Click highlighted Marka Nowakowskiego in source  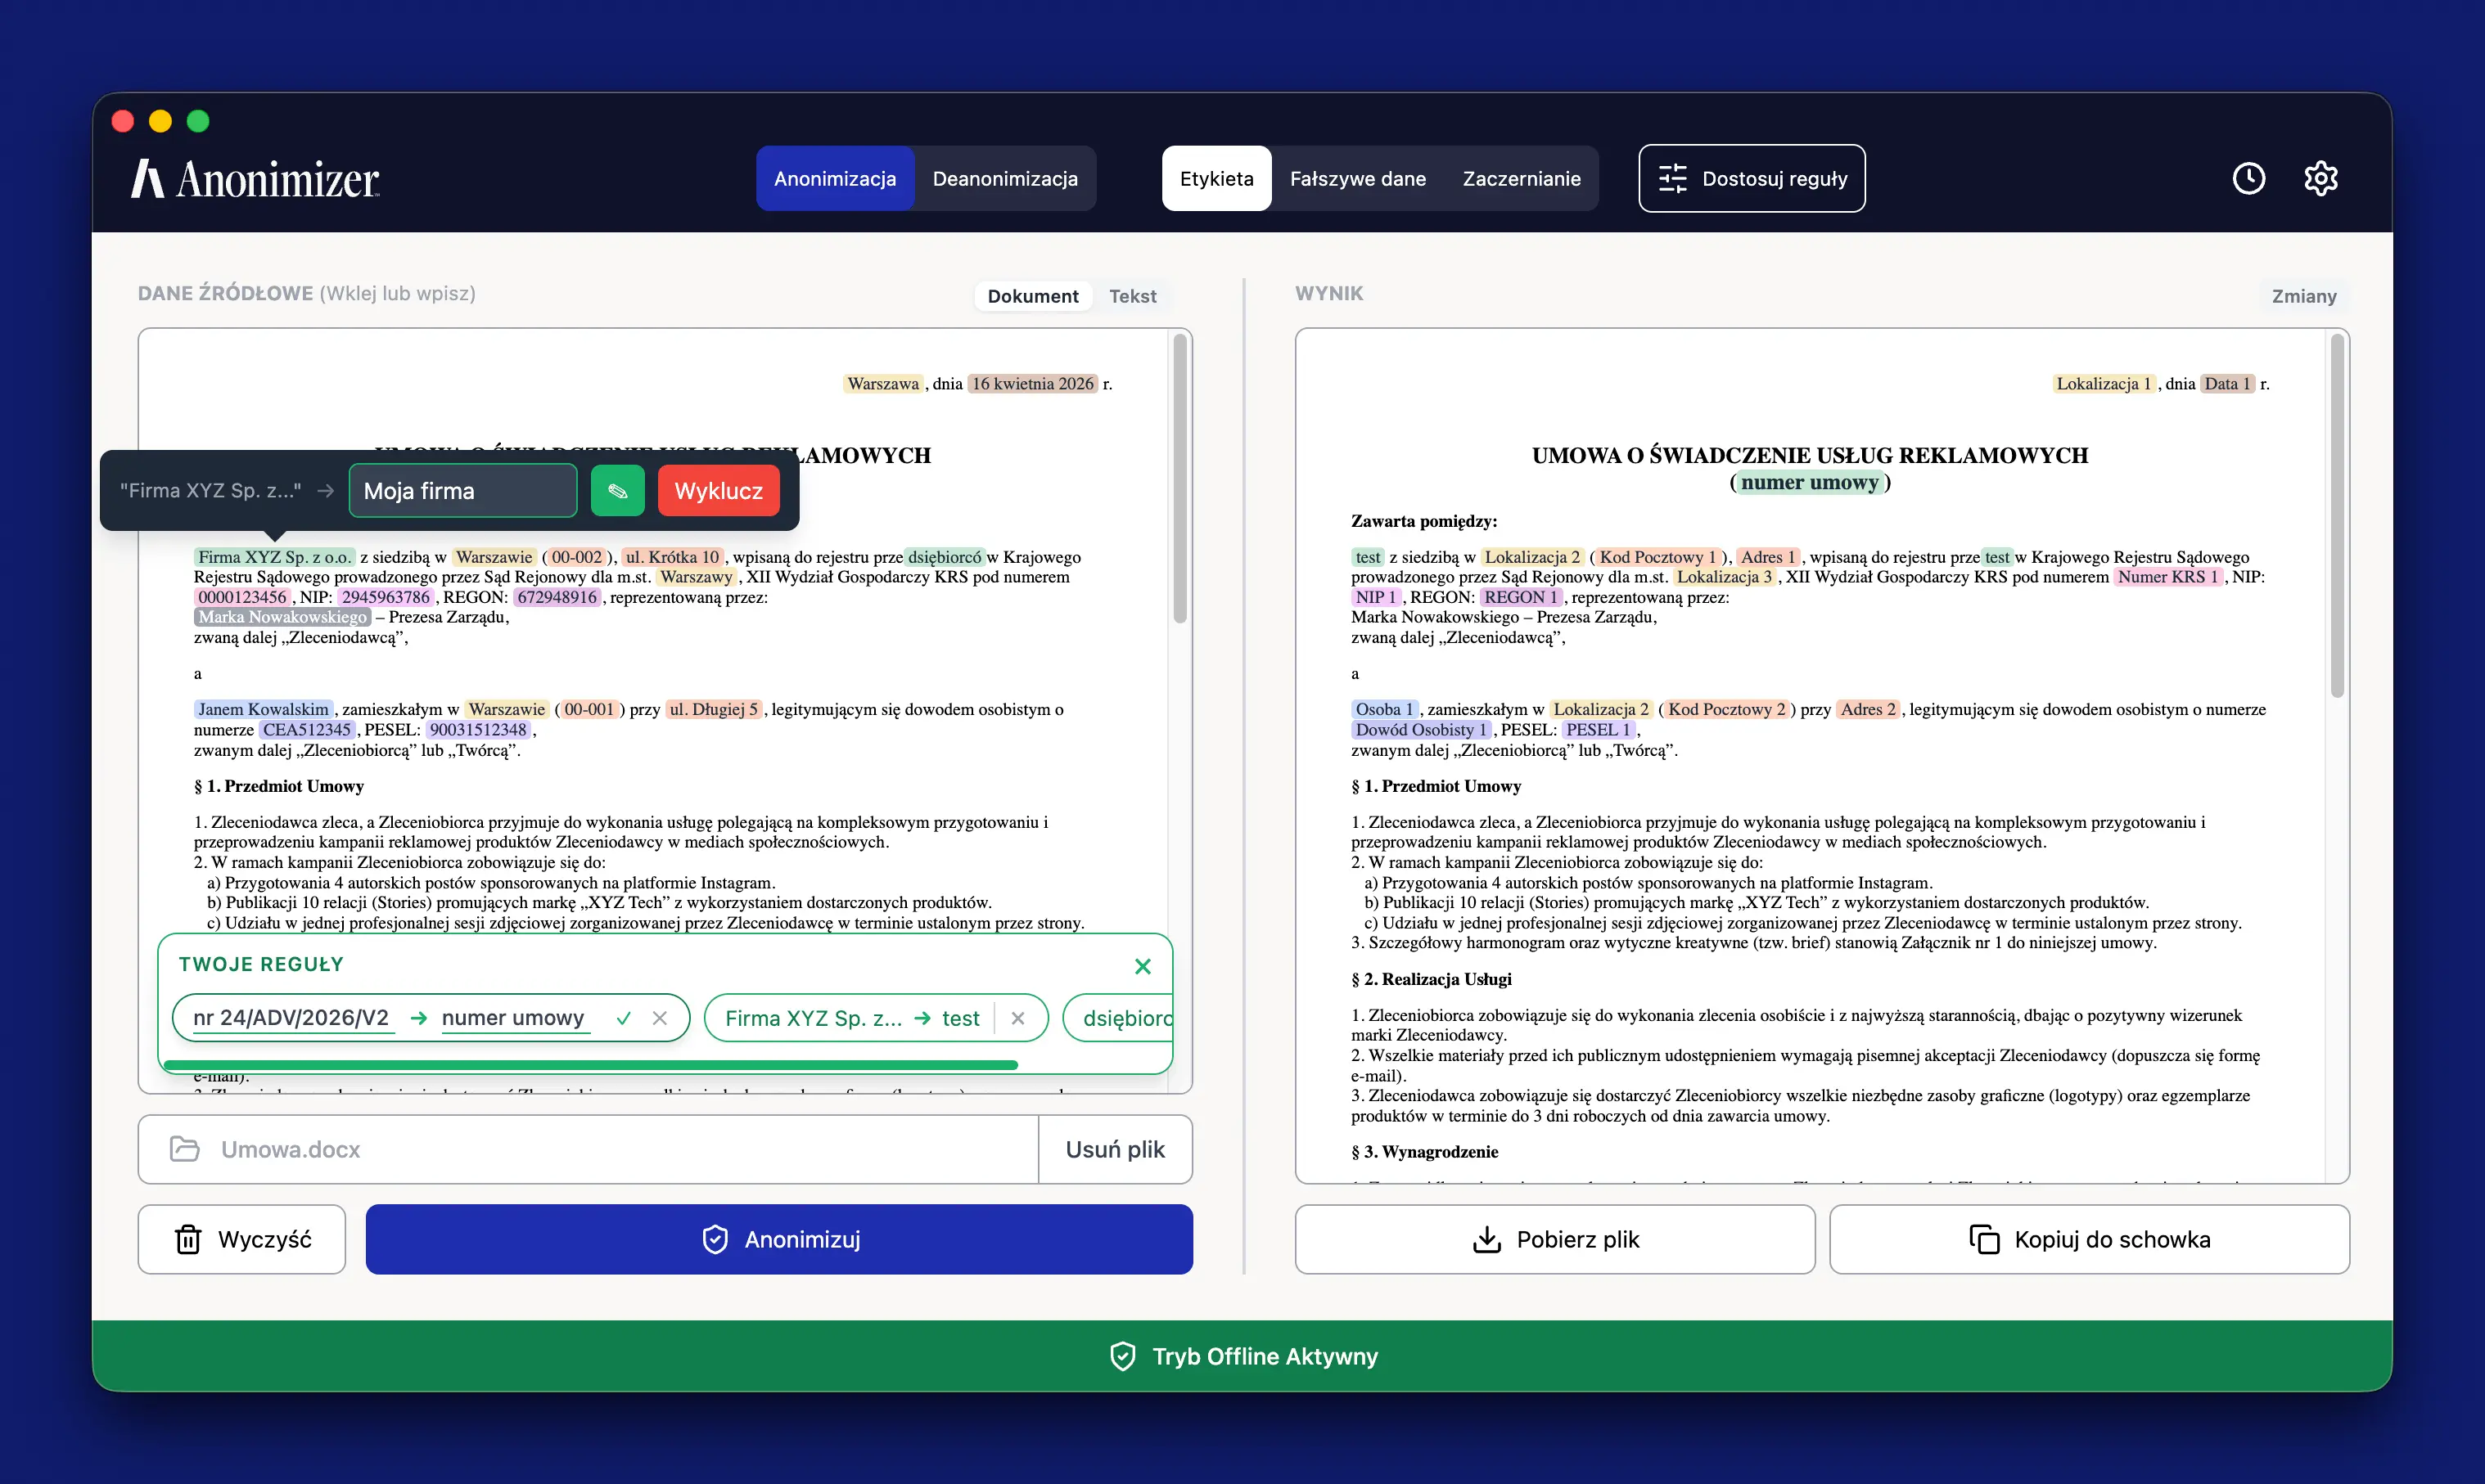coord(282,617)
